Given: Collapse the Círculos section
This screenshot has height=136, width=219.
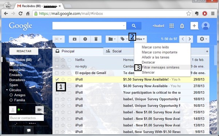Looking at the screenshot, I should pos(7,90).
